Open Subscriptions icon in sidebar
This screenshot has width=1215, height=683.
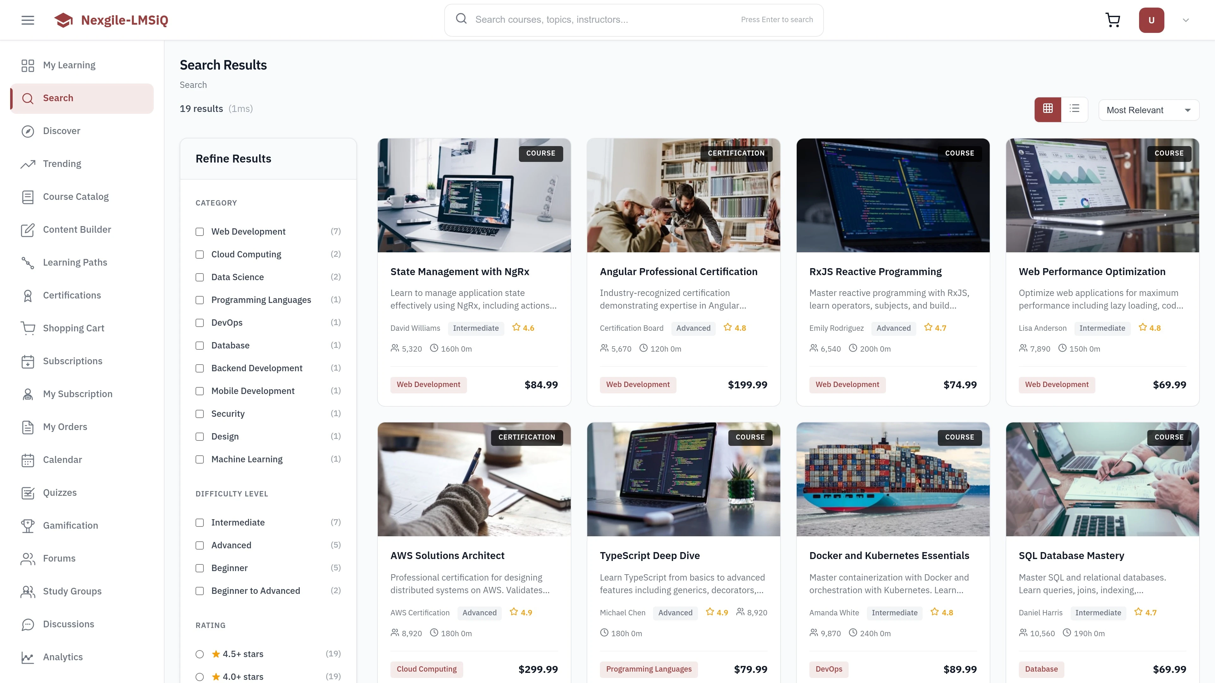[28, 361]
